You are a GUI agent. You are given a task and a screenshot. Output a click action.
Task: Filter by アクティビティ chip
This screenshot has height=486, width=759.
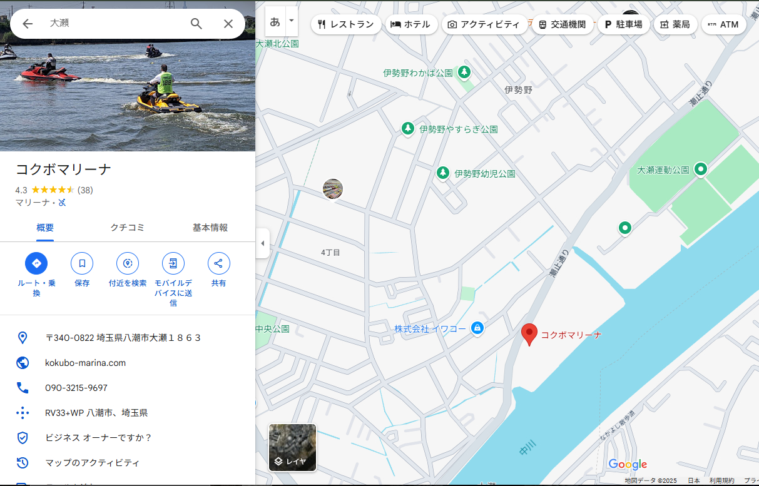click(x=484, y=24)
